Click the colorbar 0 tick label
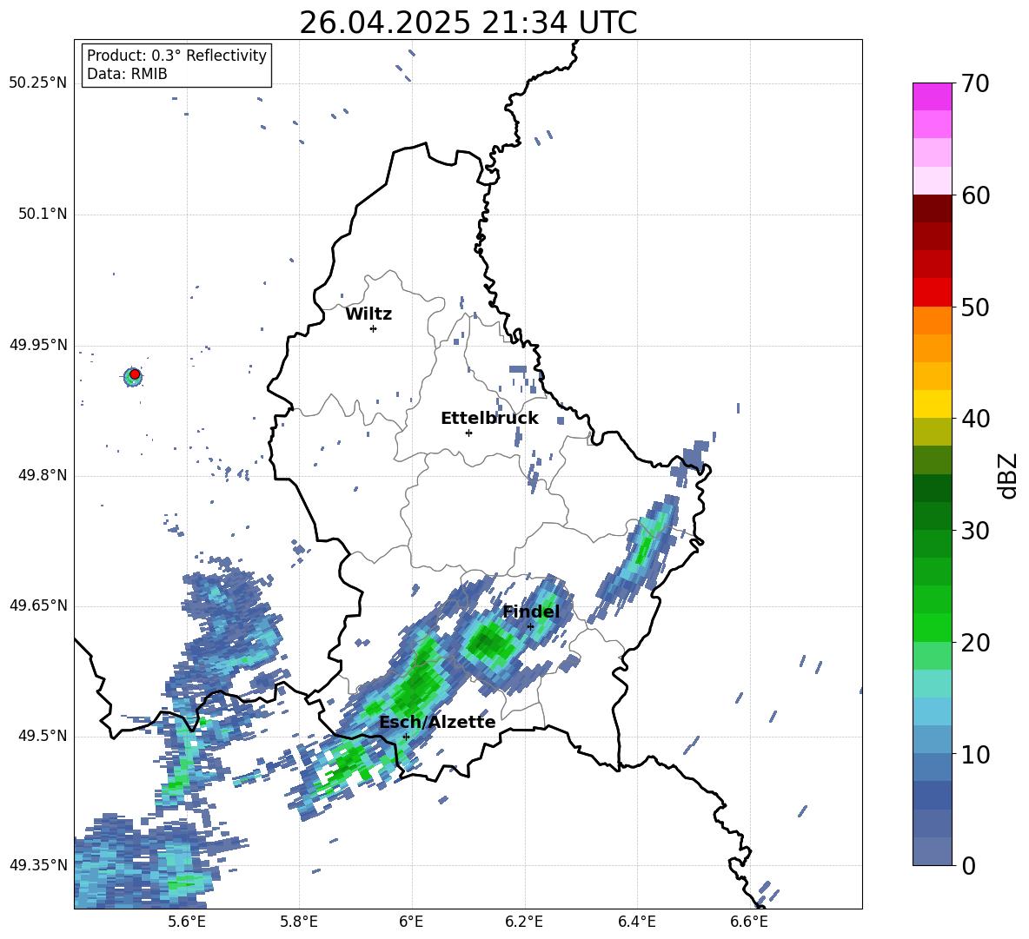The height and width of the screenshot is (939, 1029). pos(968,865)
